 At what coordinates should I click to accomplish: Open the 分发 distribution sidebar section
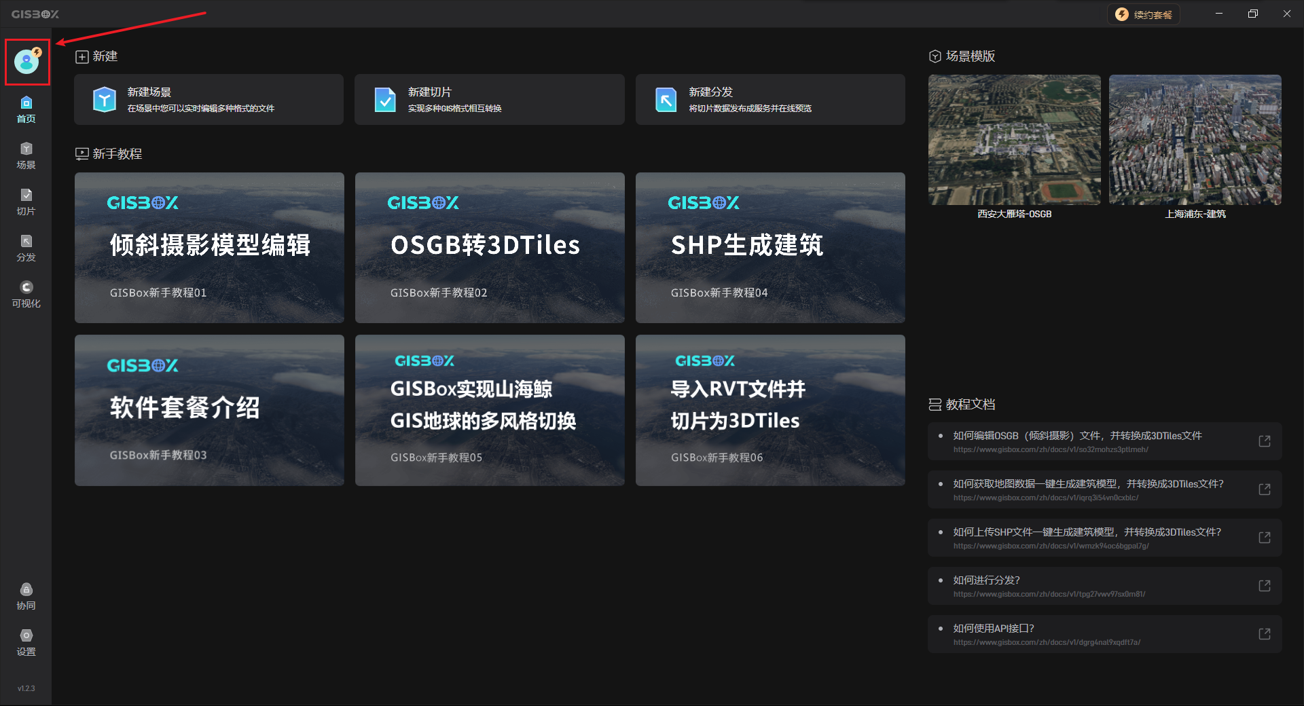(26, 248)
